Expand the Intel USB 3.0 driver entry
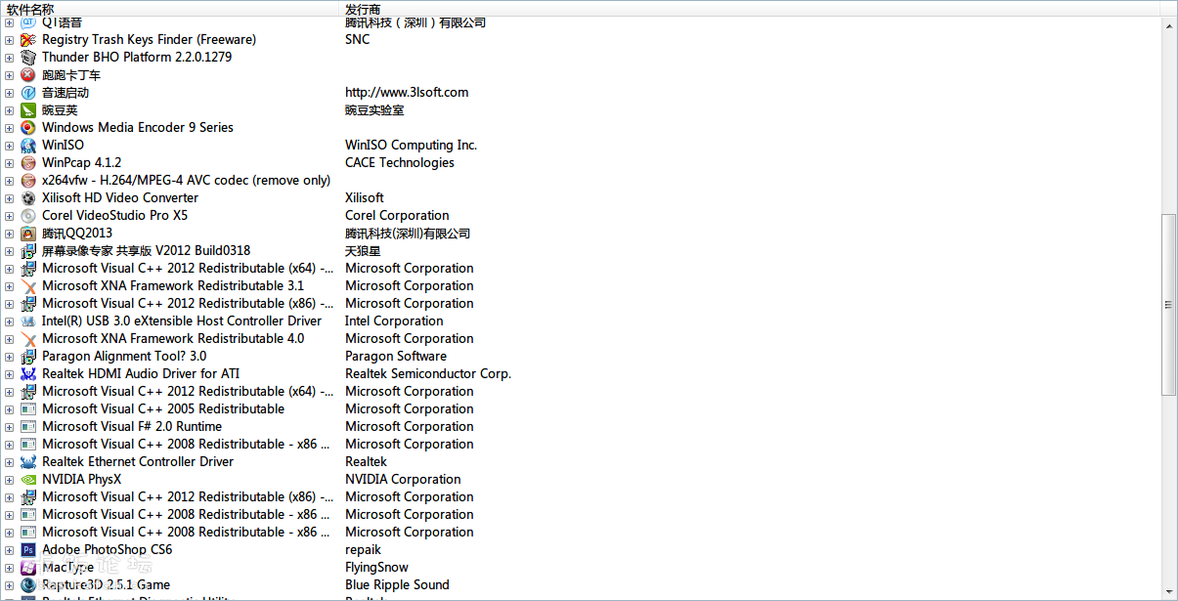 [x=10, y=322]
